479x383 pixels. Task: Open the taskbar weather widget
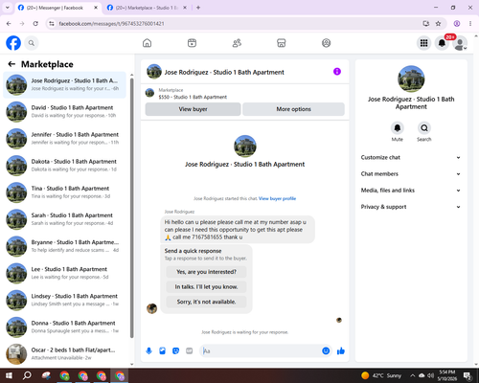pyautogui.click(x=381, y=375)
